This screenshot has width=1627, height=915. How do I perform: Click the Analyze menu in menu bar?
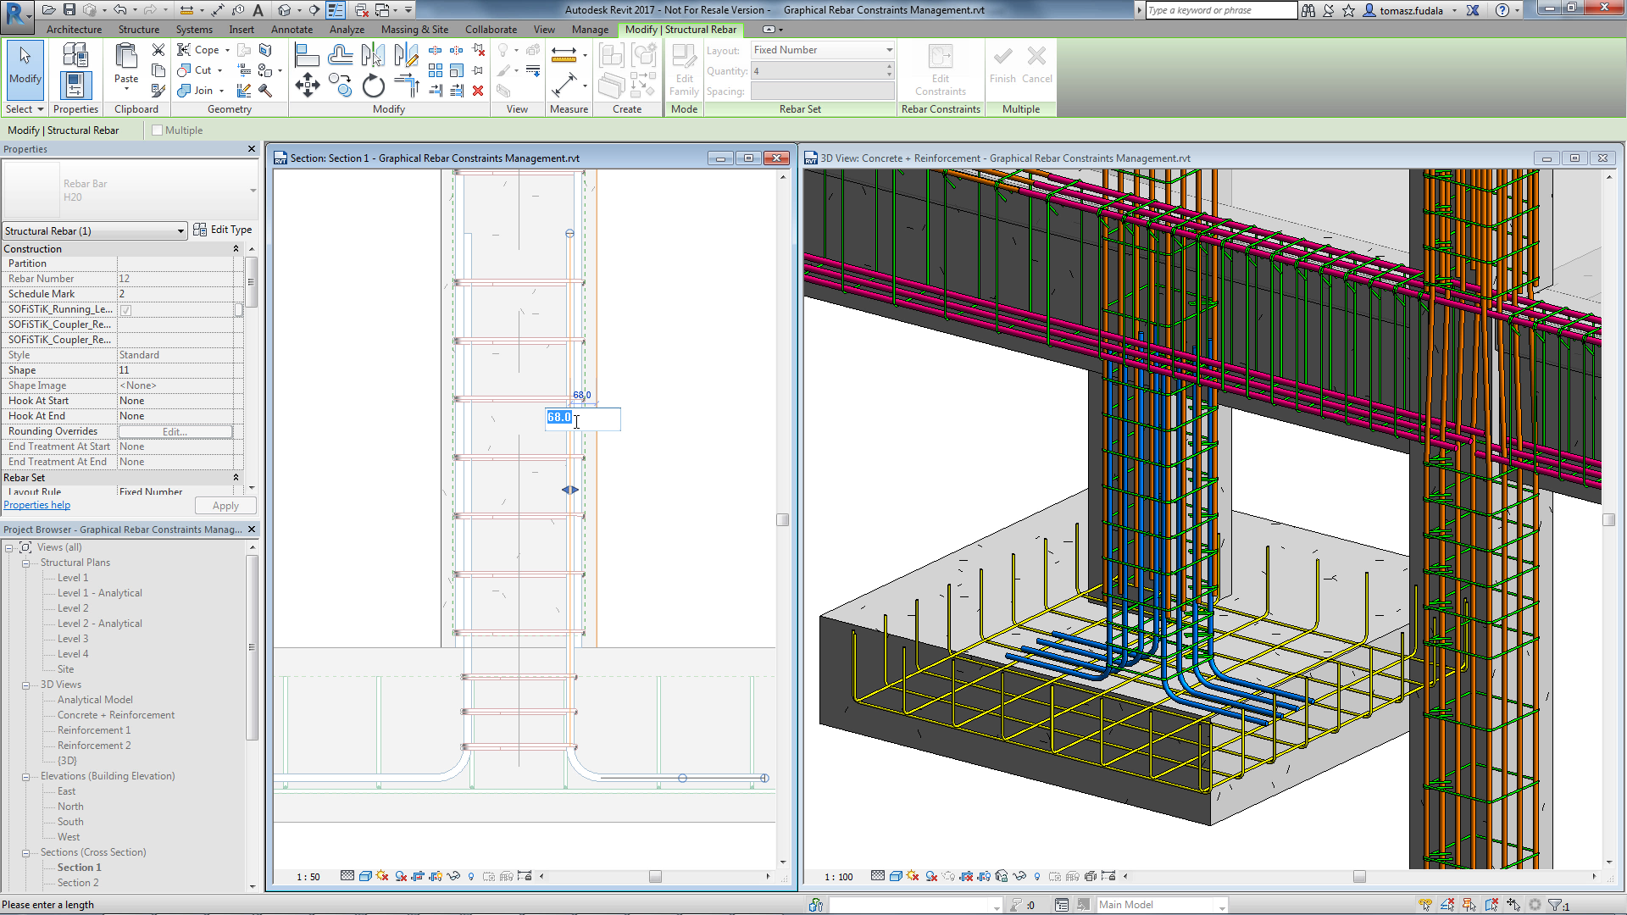343,29
